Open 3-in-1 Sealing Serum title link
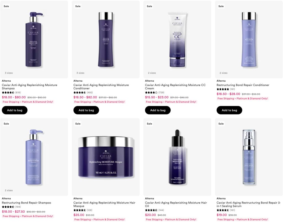The image size is (283, 222). click(x=248, y=204)
